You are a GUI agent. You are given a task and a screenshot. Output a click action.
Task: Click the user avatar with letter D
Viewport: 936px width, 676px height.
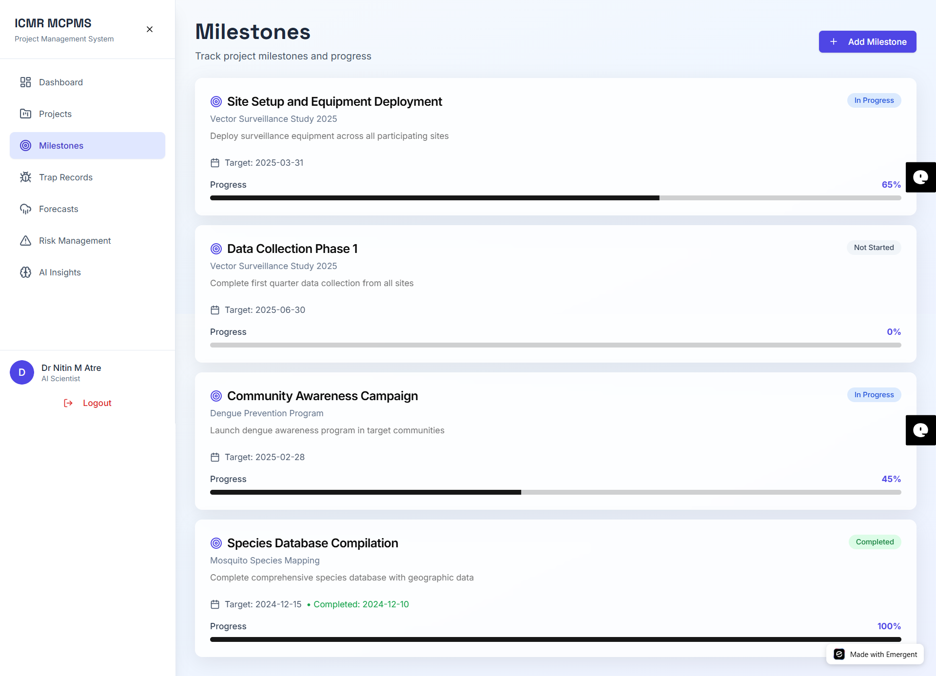(22, 372)
